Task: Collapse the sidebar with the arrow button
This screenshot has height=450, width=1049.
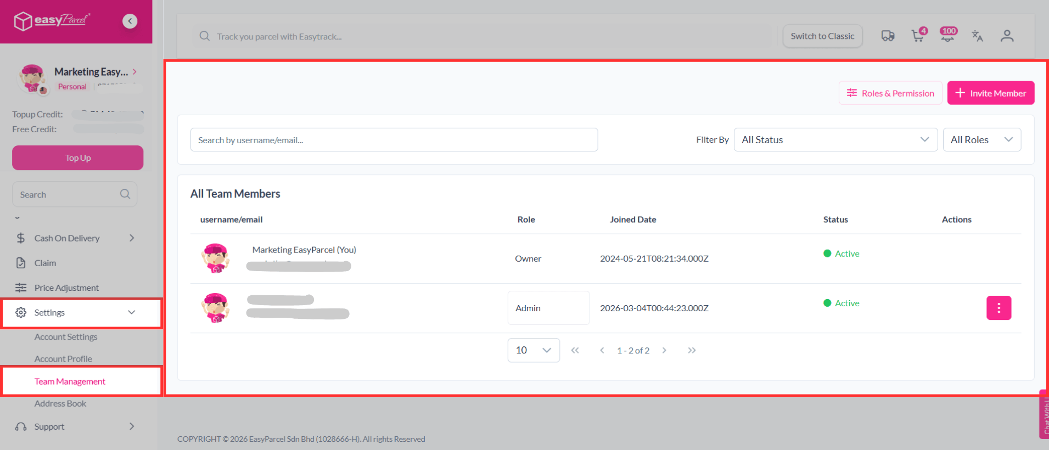Action: pos(130,21)
